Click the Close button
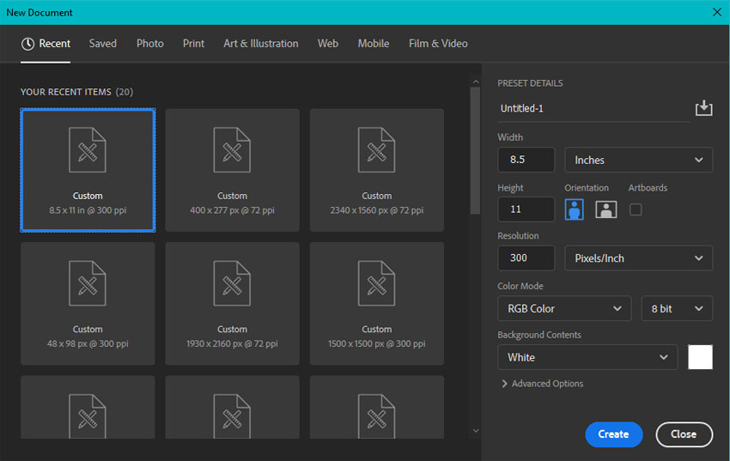The height and width of the screenshot is (461, 730). [x=684, y=434]
